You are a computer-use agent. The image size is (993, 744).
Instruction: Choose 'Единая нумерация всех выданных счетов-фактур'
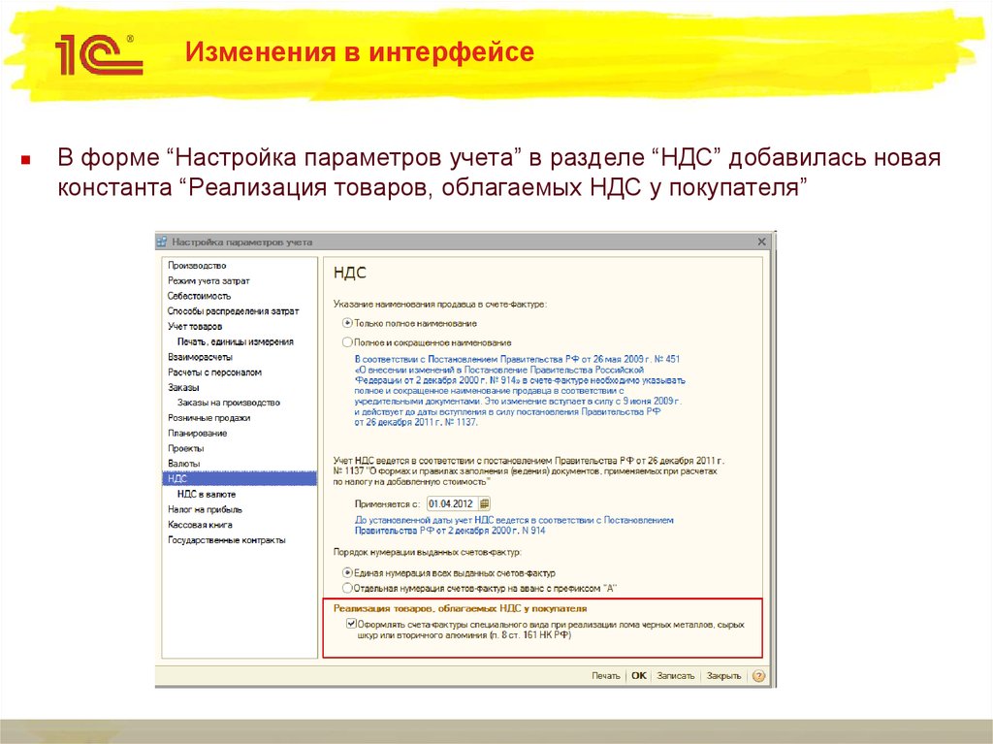[347, 573]
